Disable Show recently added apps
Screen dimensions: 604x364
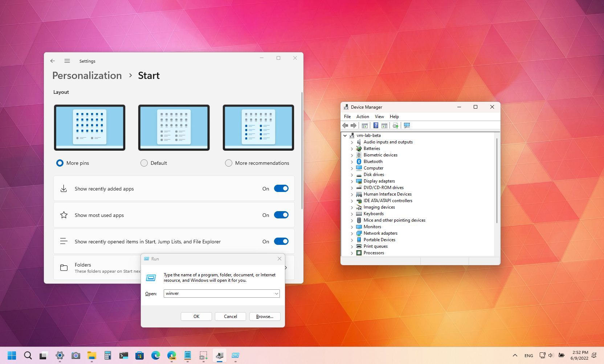click(281, 188)
